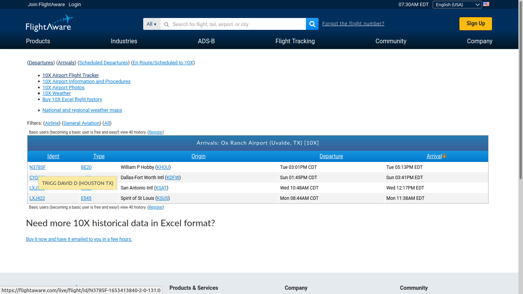Click the 07:30AM EDT clock text
Viewport: 523px width, 294px height.
(x=413, y=5)
